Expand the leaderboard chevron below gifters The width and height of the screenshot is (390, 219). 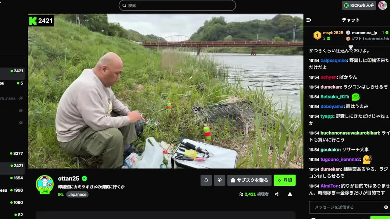(351, 47)
